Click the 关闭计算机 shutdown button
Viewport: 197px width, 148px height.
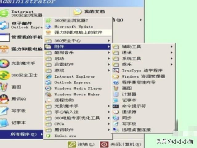121,144
